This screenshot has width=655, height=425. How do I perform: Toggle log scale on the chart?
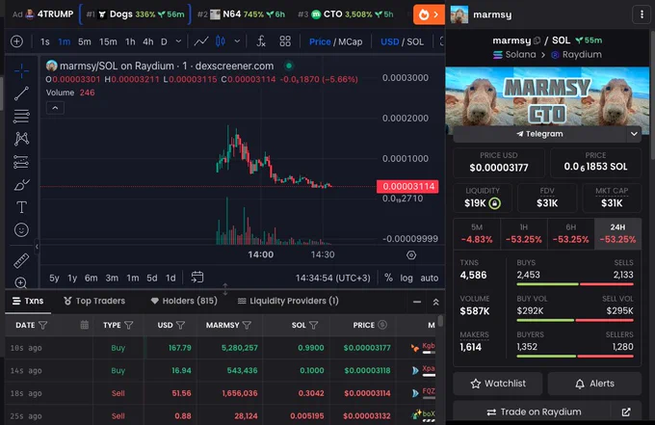[406, 278]
